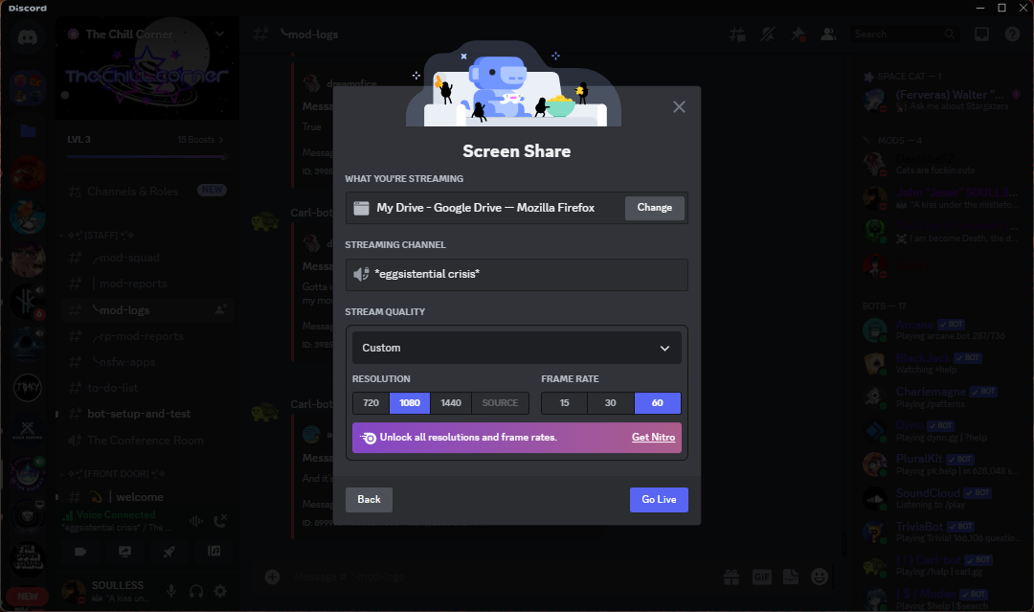Open the Stream Quality dropdown
The width and height of the screenshot is (1034, 612).
pos(516,347)
